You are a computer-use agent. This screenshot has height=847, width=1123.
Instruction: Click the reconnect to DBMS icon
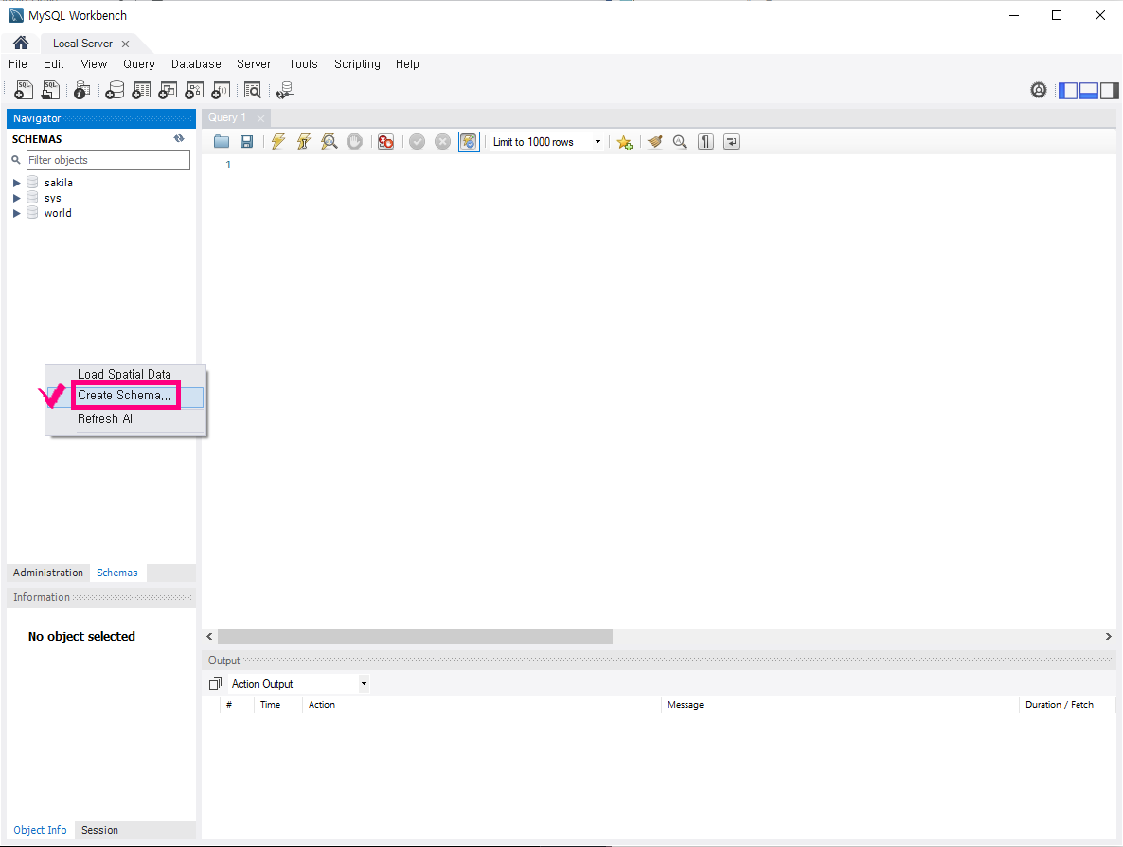(x=284, y=90)
